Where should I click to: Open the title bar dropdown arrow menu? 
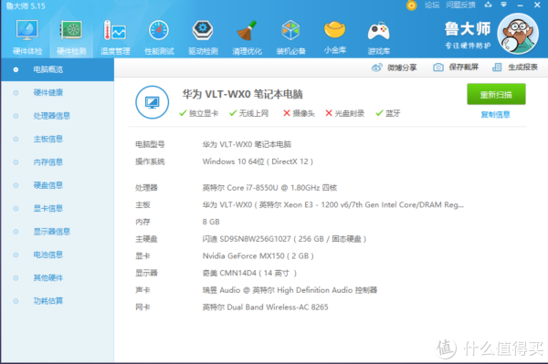point(503,5)
